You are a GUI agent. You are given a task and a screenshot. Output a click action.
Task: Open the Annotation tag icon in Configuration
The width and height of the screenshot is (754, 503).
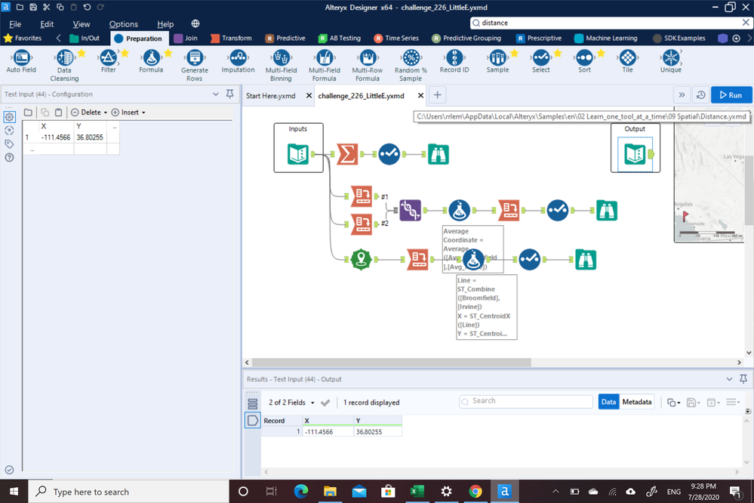point(9,143)
